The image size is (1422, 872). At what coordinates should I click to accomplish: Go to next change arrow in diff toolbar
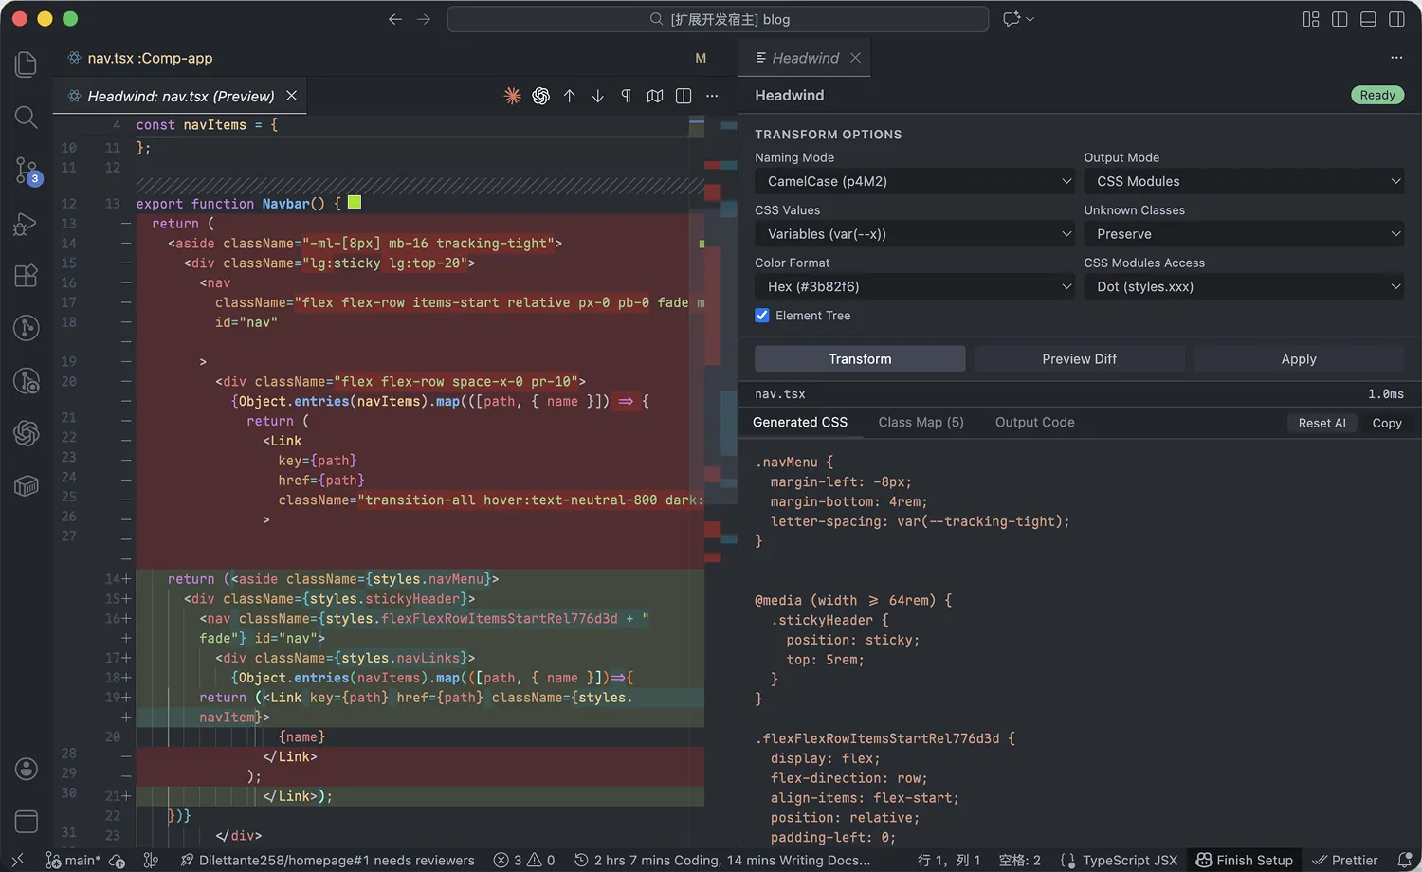(x=598, y=96)
